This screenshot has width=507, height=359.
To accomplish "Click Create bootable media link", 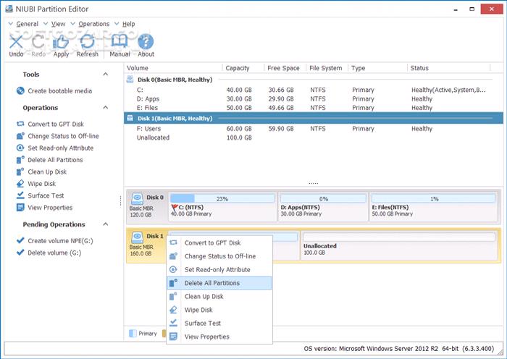I will pyautogui.click(x=60, y=90).
